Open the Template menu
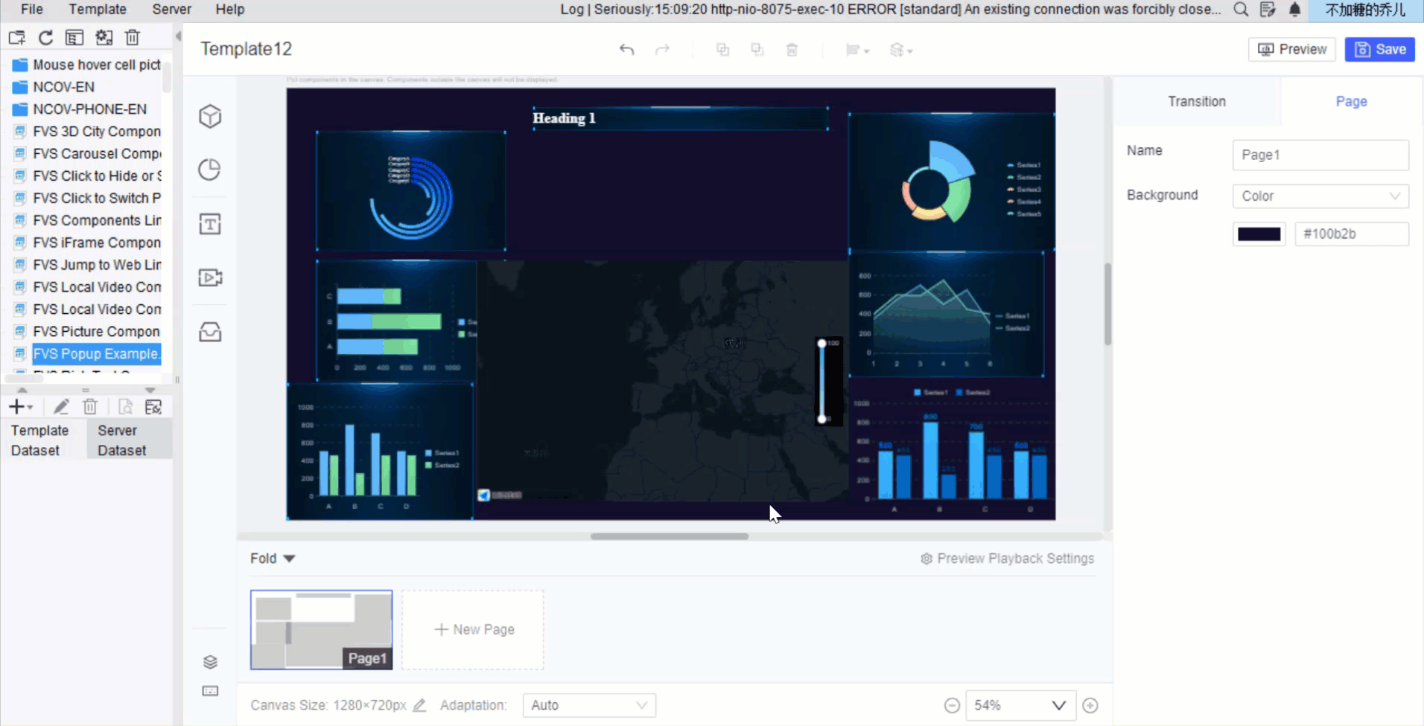This screenshot has width=1424, height=726. (x=98, y=10)
